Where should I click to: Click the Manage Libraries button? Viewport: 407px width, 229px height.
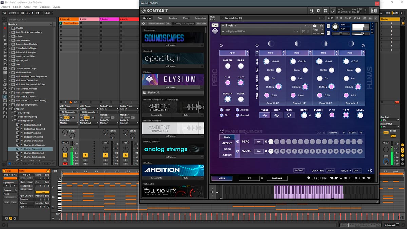click(x=156, y=24)
